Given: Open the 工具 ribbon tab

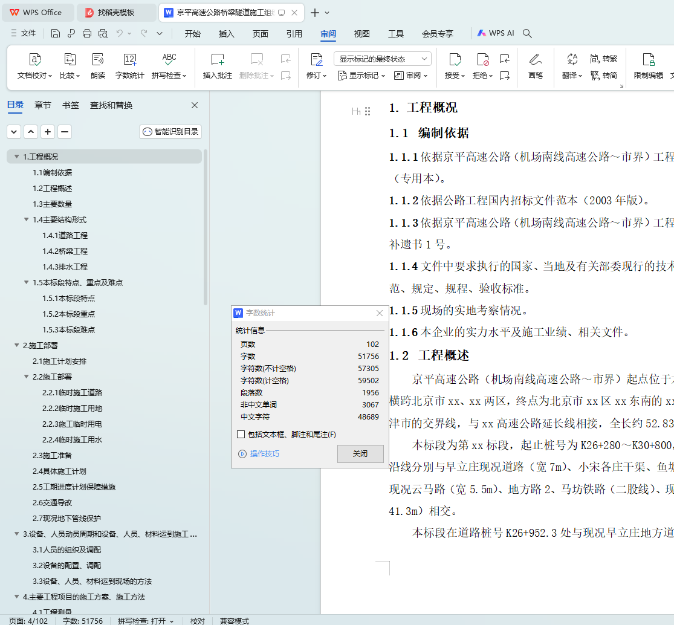Looking at the screenshot, I should tap(396, 33).
